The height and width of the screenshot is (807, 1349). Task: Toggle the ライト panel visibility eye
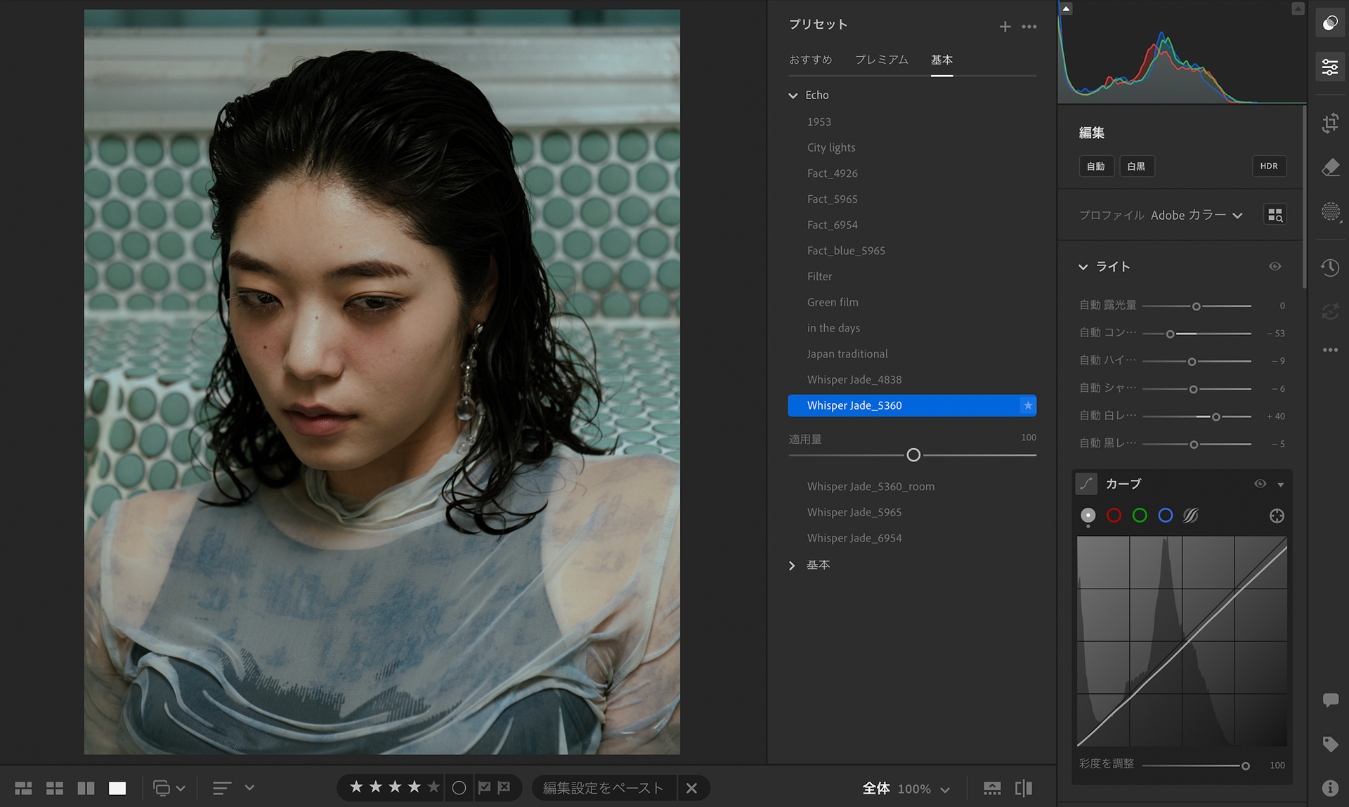pos(1275,267)
